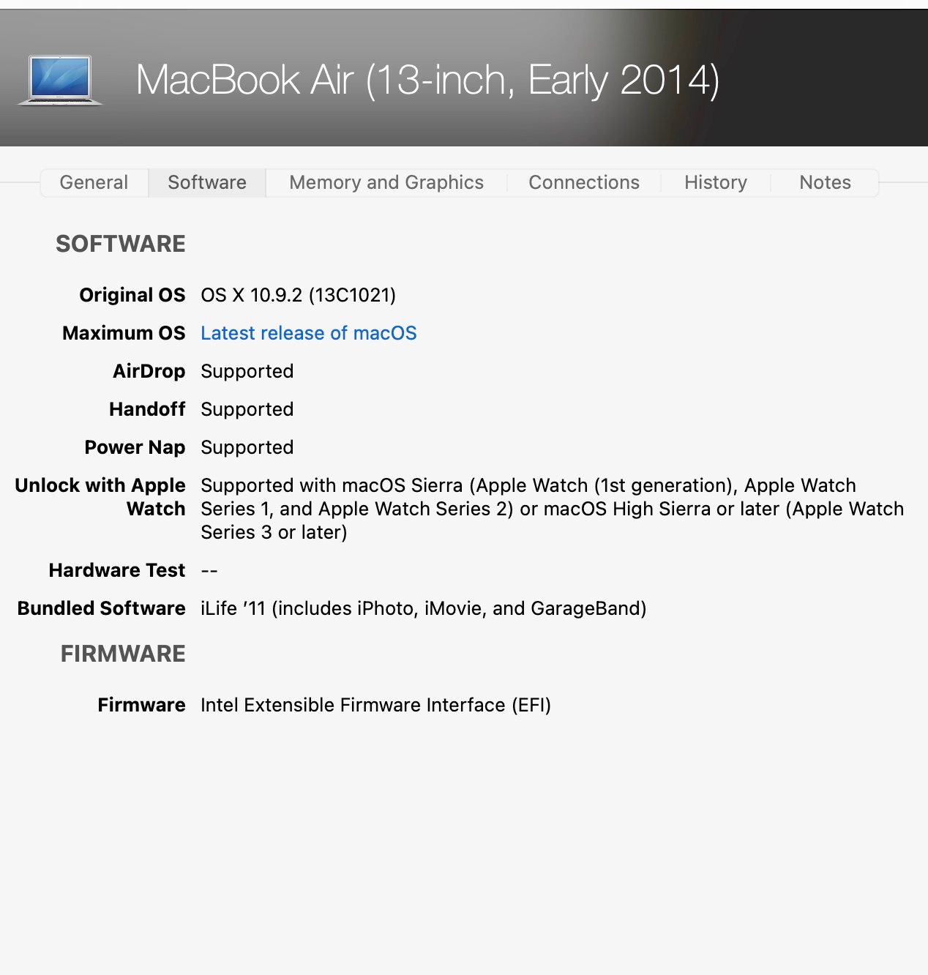
Task: Click the Original OS label
Action: [132, 295]
